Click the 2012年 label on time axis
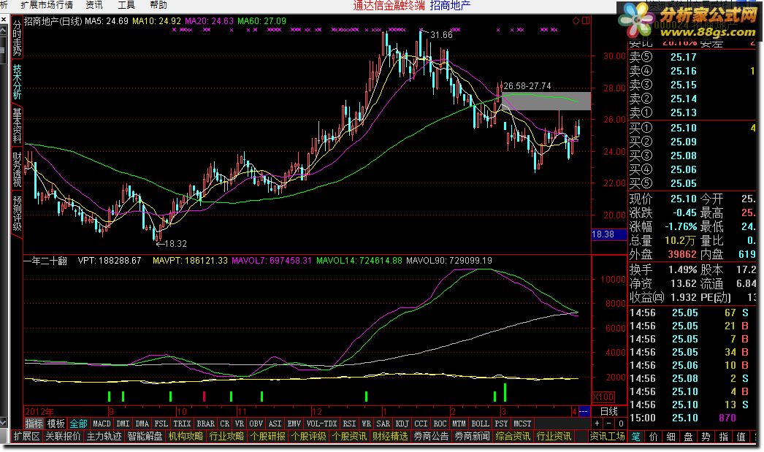Screen dimensions: 764x452 (x=40, y=412)
